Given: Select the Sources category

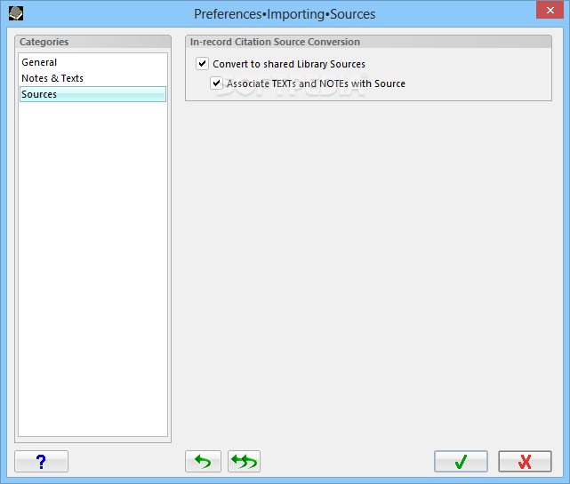Looking at the screenshot, I should coord(92,94).
